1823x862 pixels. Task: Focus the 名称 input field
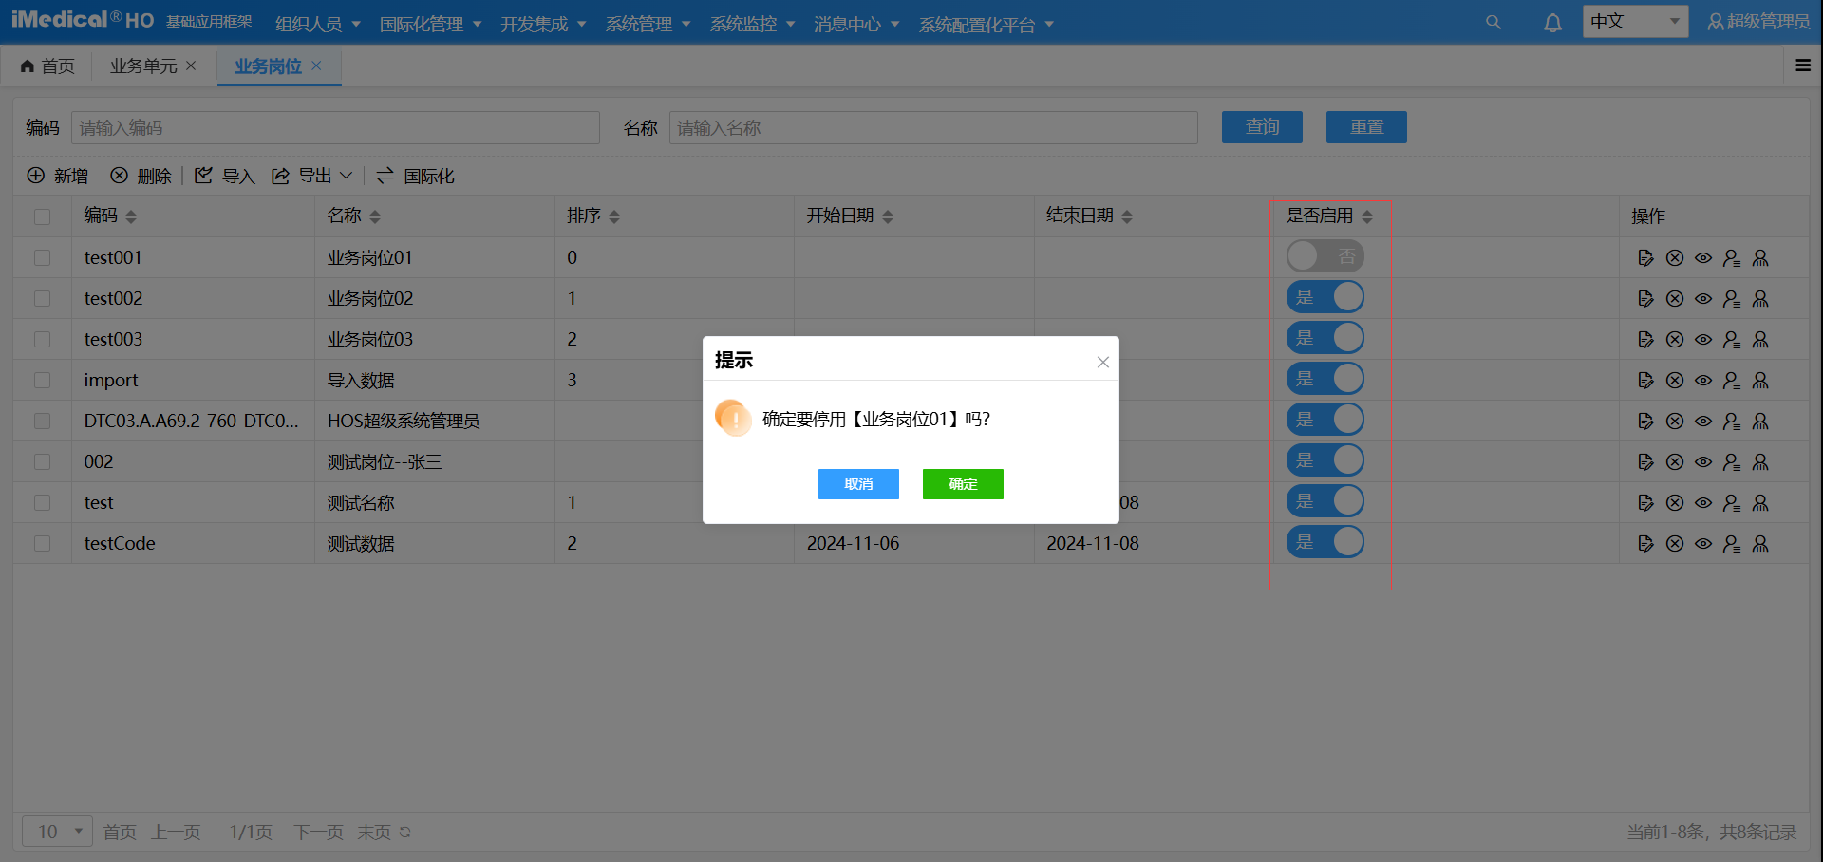click(933, 127)
